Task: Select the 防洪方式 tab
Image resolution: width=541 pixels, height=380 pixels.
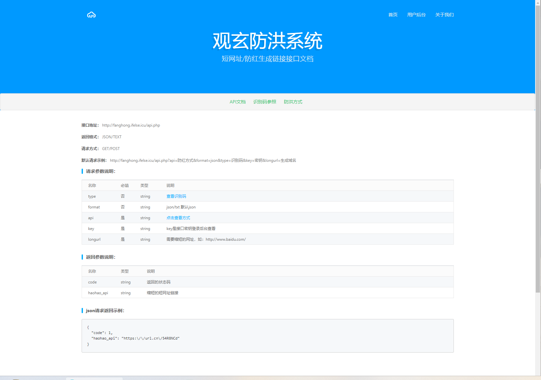Action: (293, 102)
